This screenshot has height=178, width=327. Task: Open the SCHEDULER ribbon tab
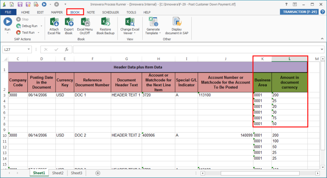(x=110, y=12)
